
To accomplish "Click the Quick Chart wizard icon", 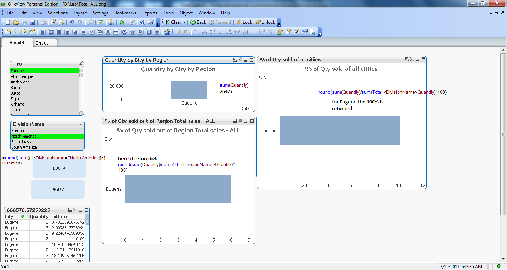I will 111,22.
